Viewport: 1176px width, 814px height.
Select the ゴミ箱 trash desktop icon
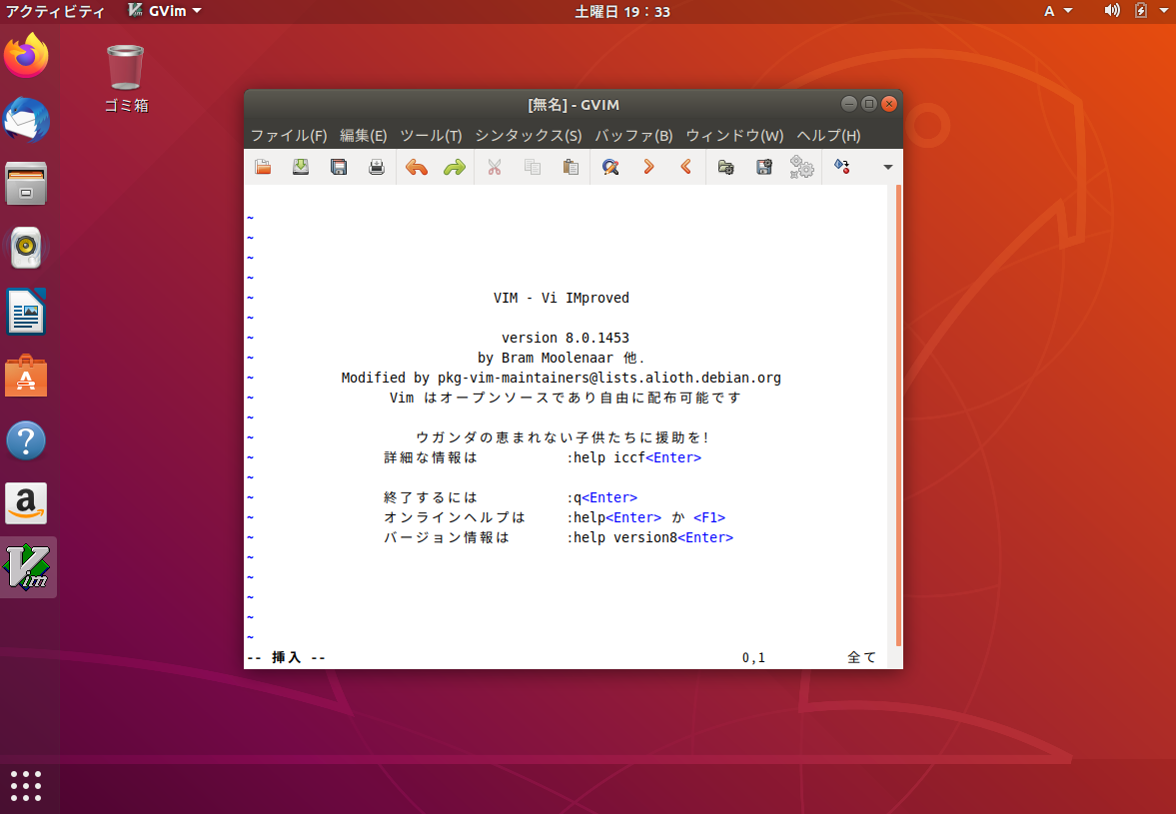click(x=125, y=79)
